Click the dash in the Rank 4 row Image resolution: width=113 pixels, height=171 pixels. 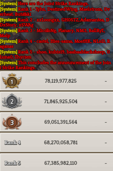[x=106, y=143]
